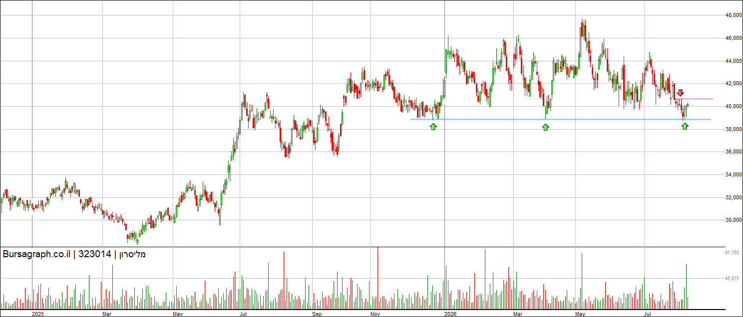Click the 323014 security number text

94,254
